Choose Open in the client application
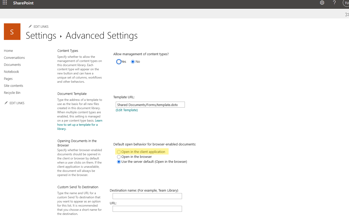Viewport: 349px width, 218px height. (x=119, y=152)
